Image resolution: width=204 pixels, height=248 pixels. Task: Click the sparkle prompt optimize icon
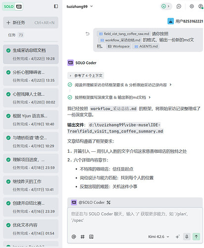coord(177,237)
